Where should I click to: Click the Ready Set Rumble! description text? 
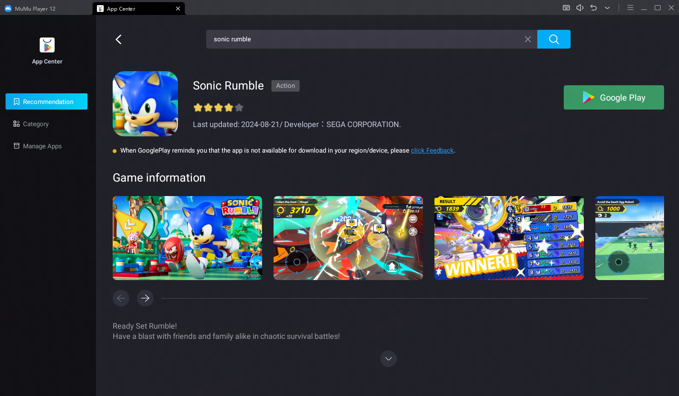[145, 326]
